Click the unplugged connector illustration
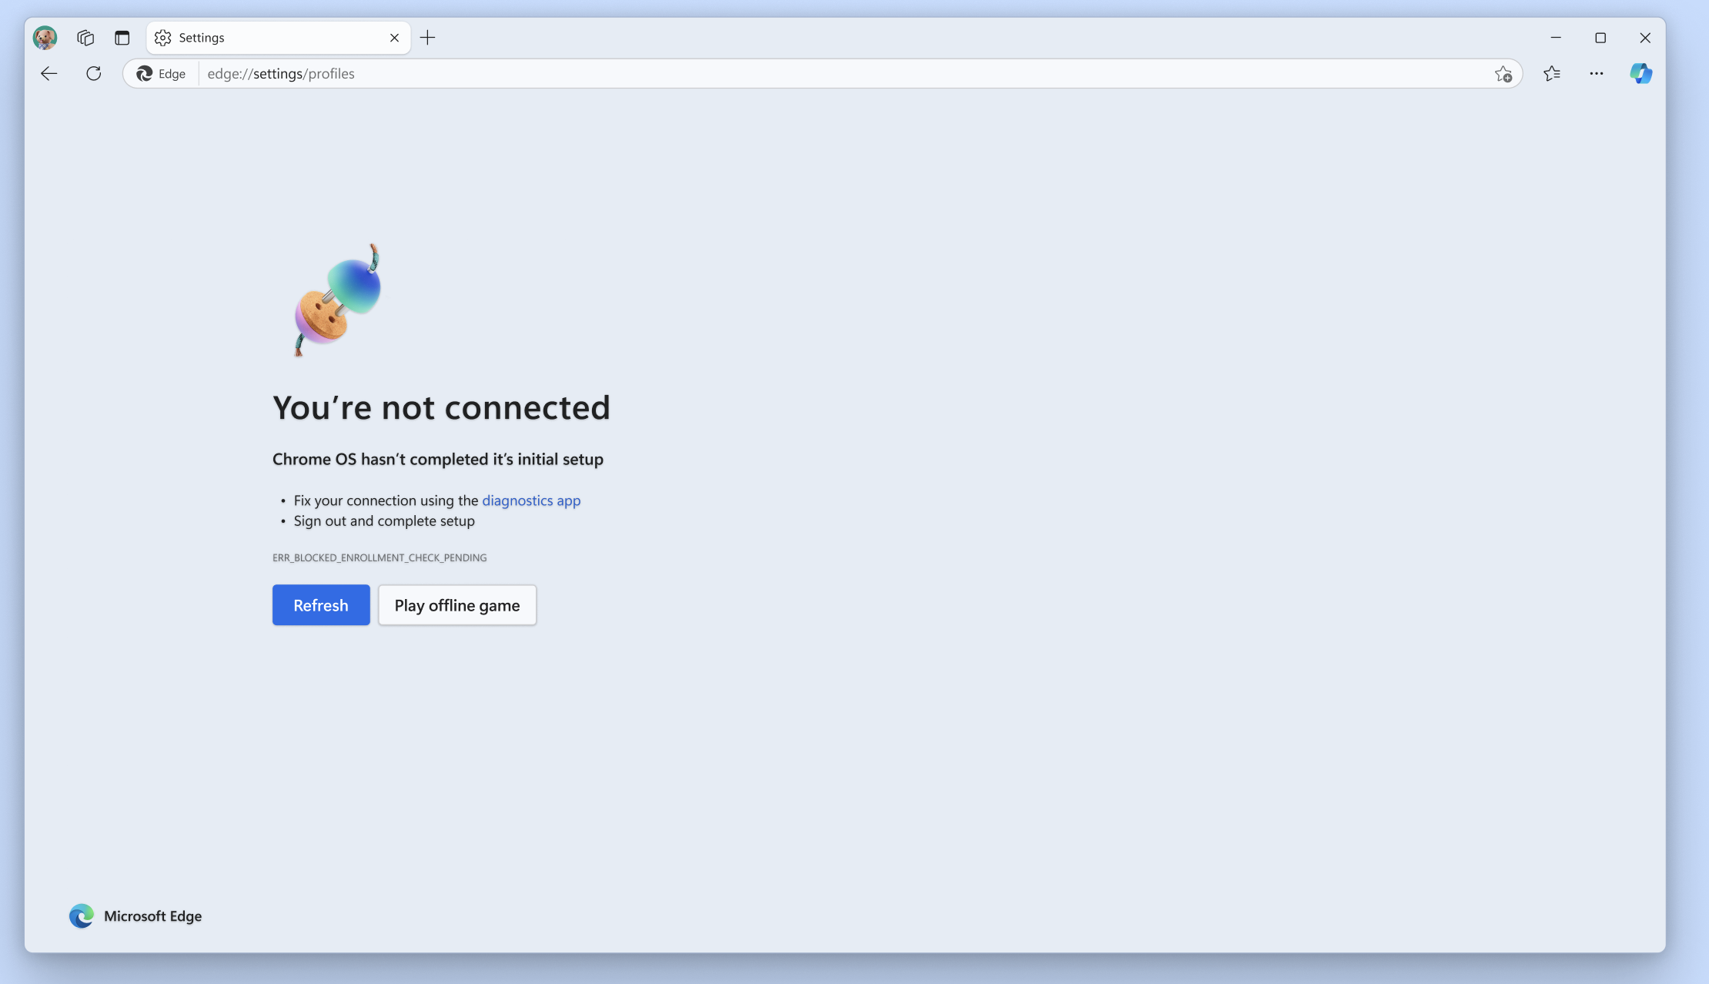The width and height of the screenshot is (1709, 984). (339, 302)
